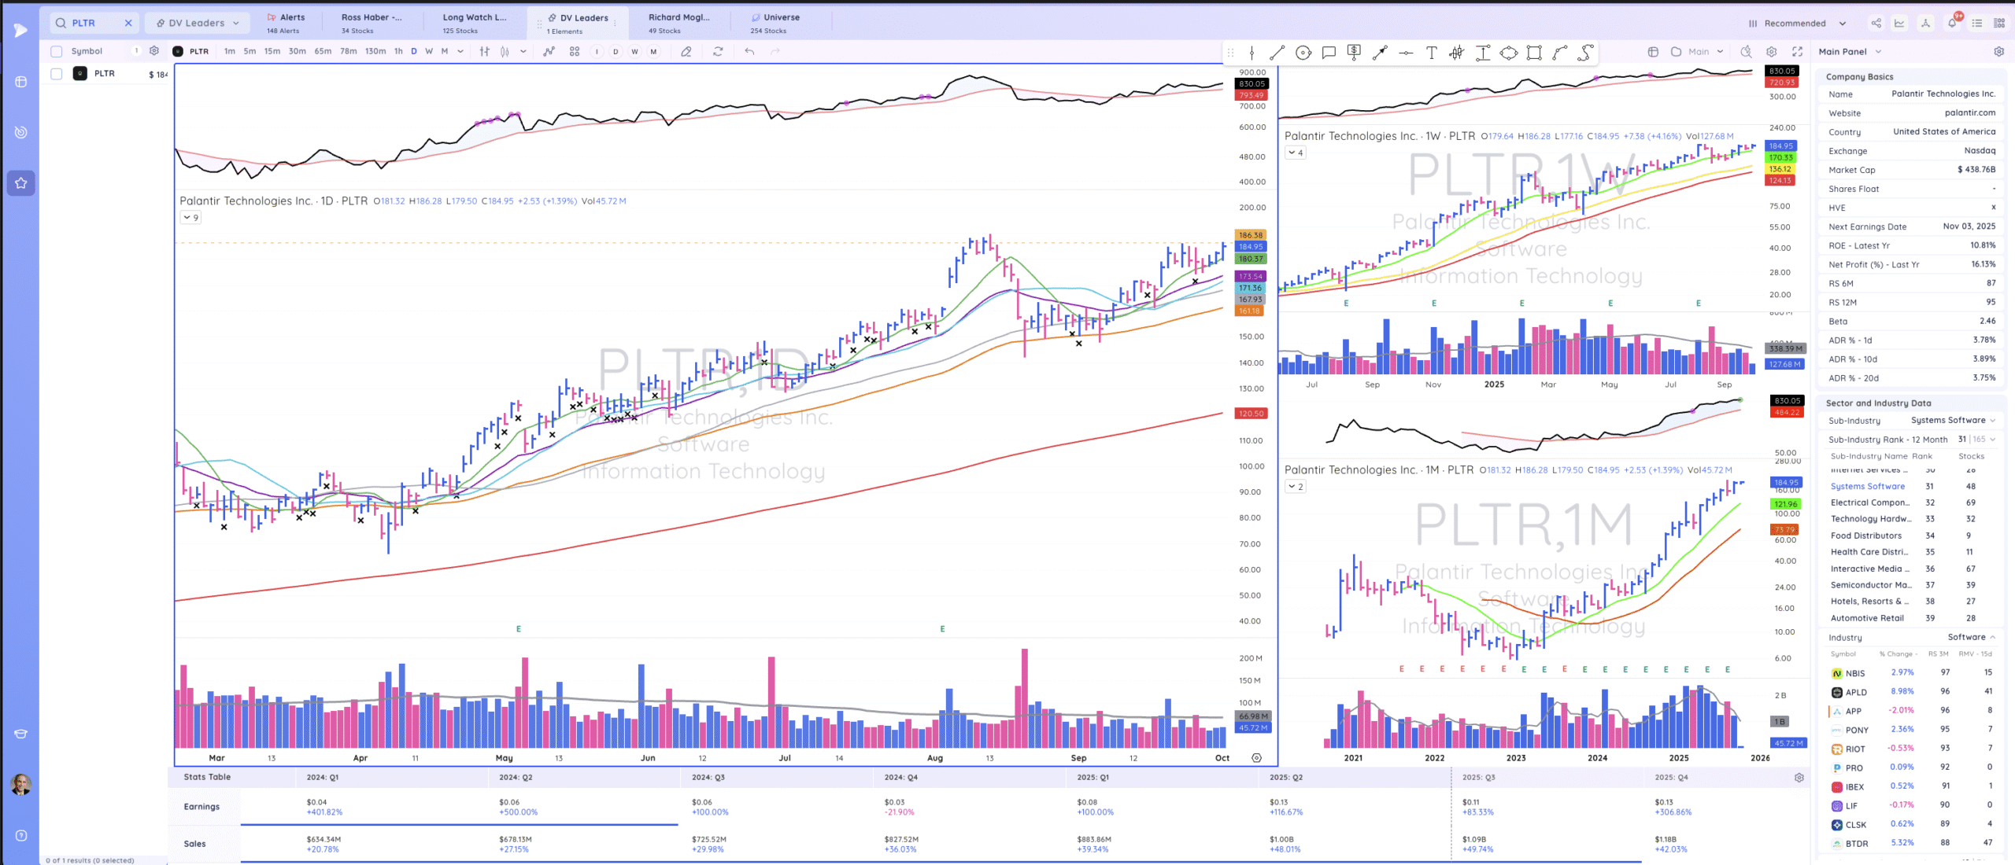Select the Text annotation tool

(x=1432, y=52)
